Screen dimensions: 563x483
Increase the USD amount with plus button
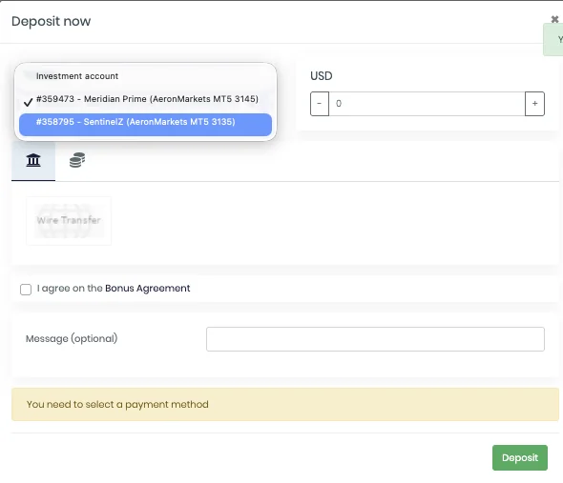(x=534, y=104)
